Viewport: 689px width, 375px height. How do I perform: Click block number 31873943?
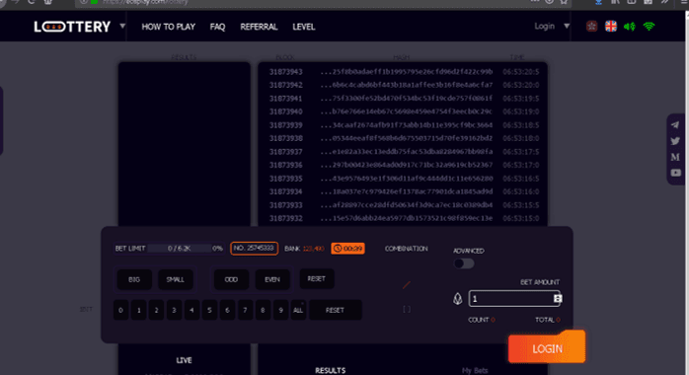pyautogui.click(x=286, y=72)
